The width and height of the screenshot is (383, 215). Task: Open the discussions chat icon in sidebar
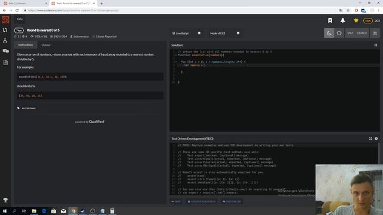(x=5, y=51)
